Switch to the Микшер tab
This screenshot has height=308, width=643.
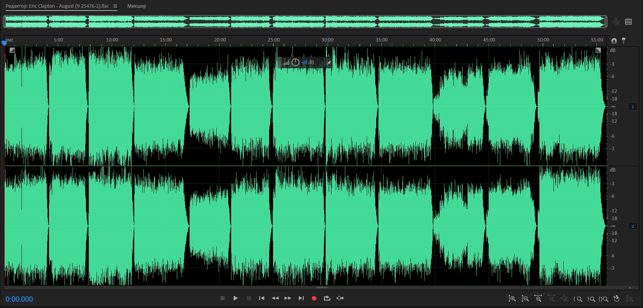coord(136,6)
